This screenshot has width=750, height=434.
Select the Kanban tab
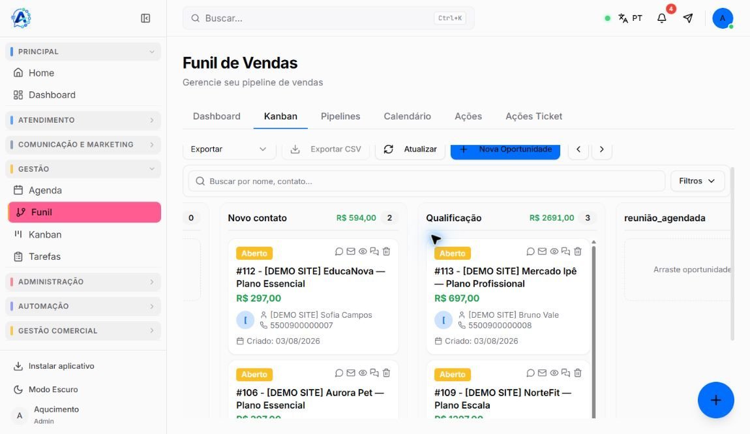[281, 116]
